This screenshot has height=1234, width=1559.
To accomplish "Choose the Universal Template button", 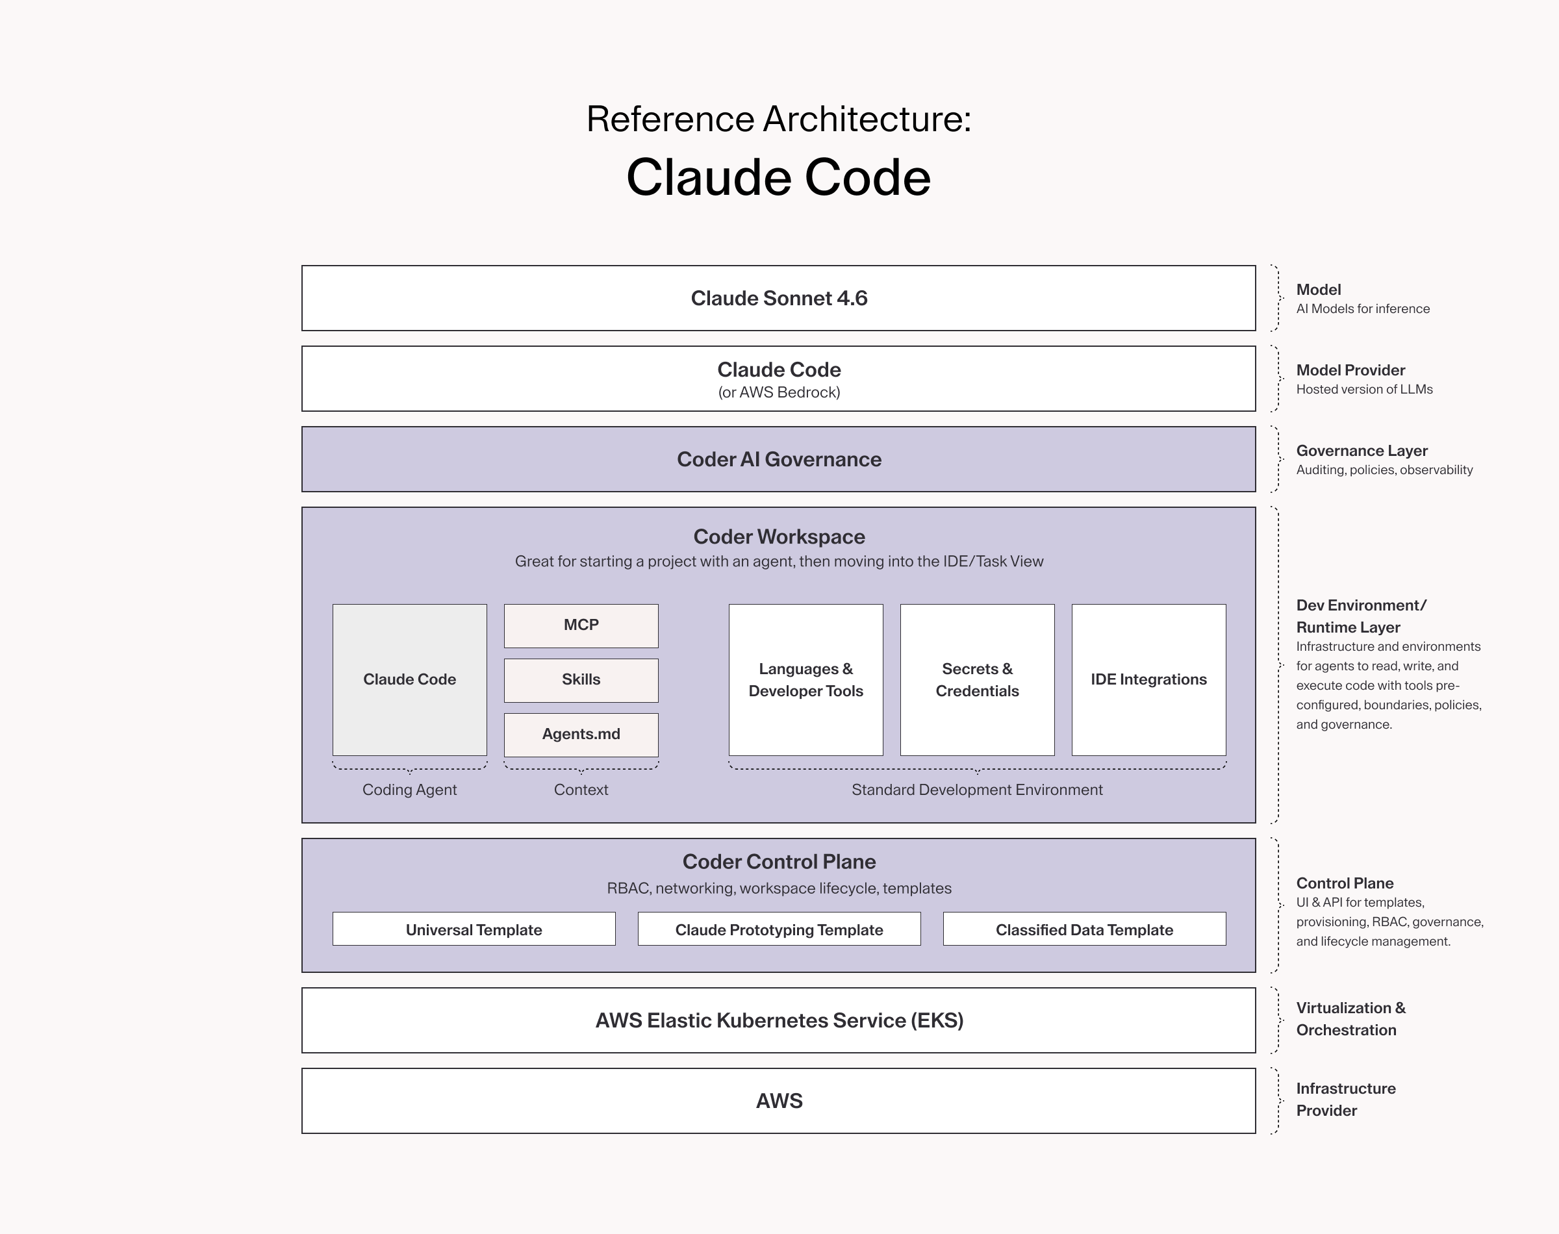I will pyautogui.click(x=474, y=929).
